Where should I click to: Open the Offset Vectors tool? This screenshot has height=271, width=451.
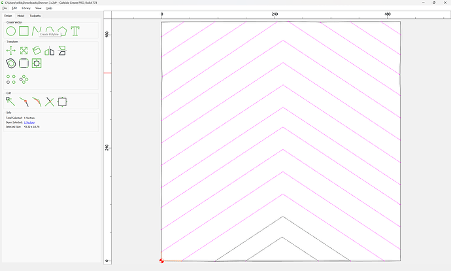click(x=11, y=63)
